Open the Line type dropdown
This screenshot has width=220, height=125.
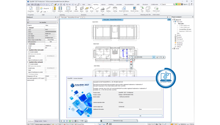[x=56, y=34]
